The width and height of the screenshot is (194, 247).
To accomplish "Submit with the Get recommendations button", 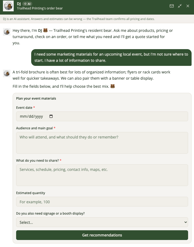I will coord(102,235).
